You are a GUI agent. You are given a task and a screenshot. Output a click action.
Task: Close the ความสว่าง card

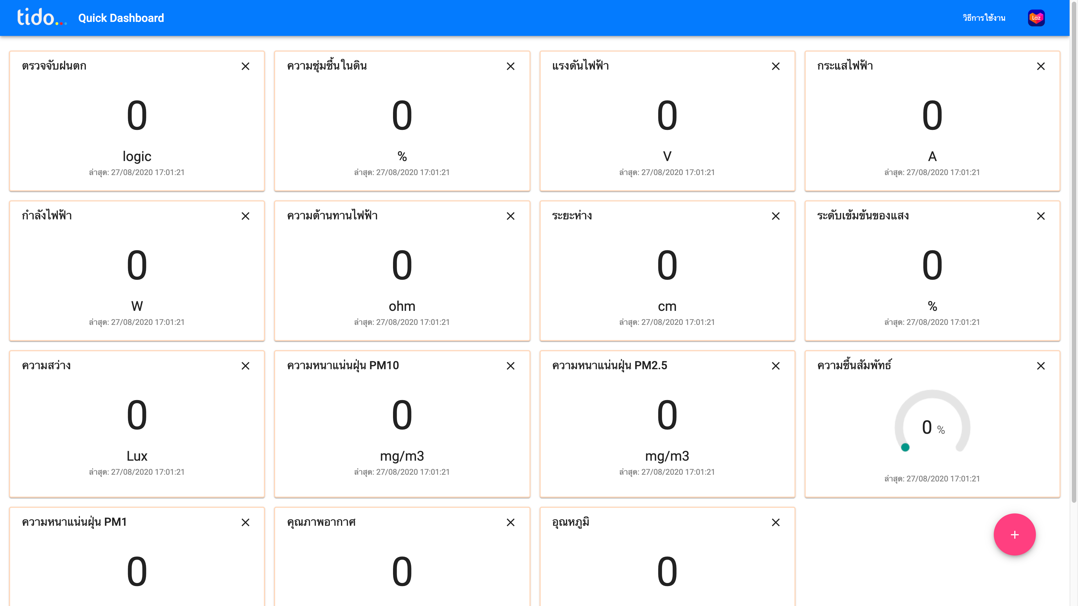point(245,366)
